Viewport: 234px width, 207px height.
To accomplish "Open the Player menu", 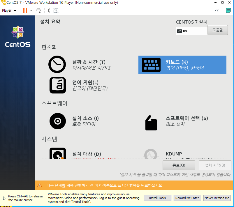I will [x=9, y=10].
